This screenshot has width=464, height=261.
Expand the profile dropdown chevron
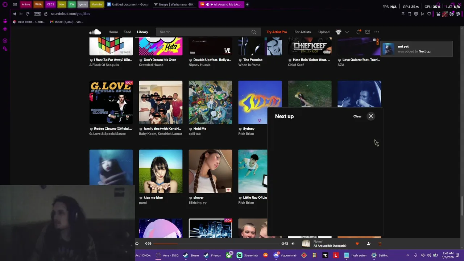(347, 32)
